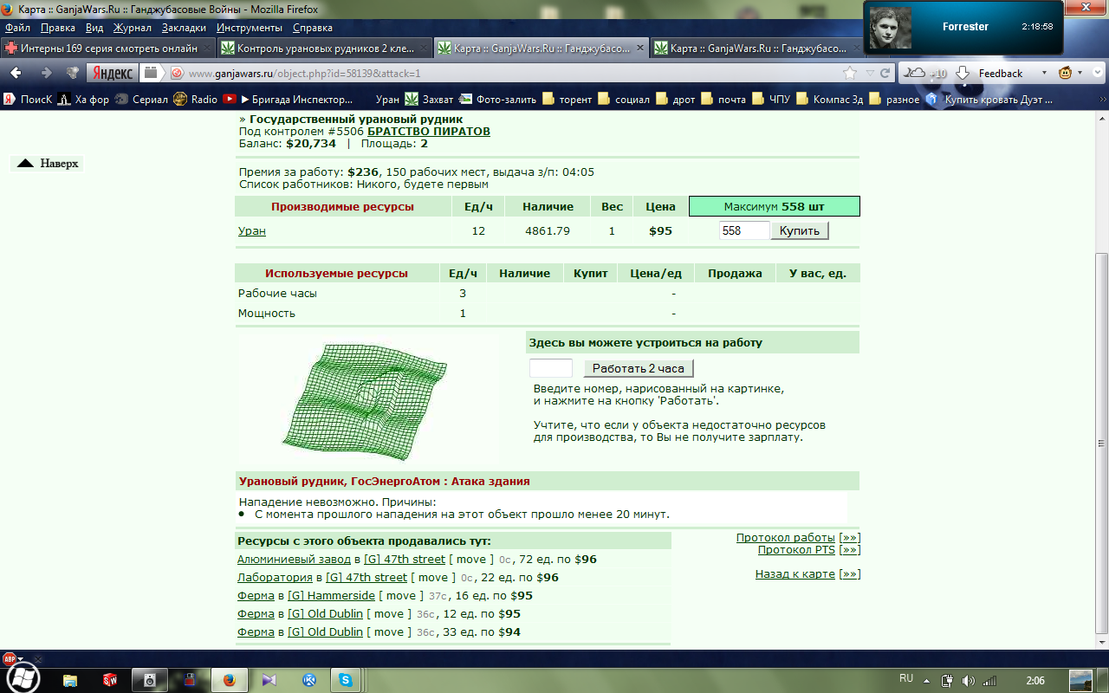Switch to the Интерны 169 серия tab
The width and height of the screenshot is (1109, 693).
coord(108,49)
